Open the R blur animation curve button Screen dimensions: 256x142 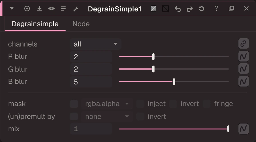pyautogui.click(x=243, y=56)
